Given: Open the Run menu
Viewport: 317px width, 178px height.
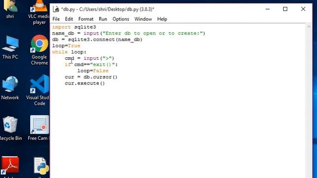Looking at the screenshot, I should tap(103, 19).
